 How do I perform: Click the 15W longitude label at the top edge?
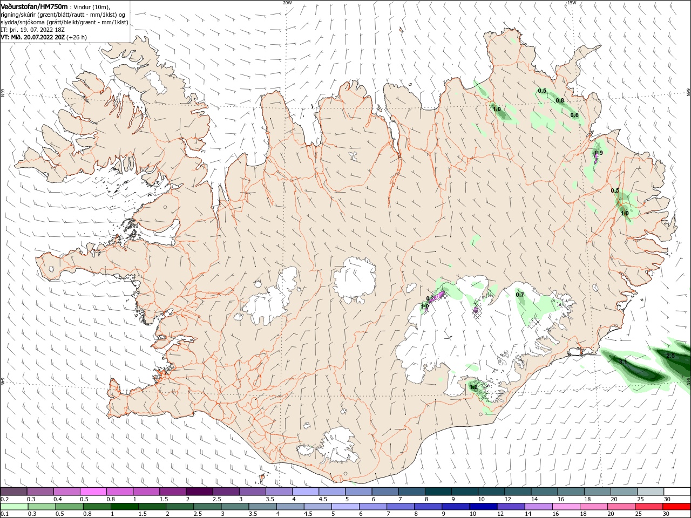point(572,3)
